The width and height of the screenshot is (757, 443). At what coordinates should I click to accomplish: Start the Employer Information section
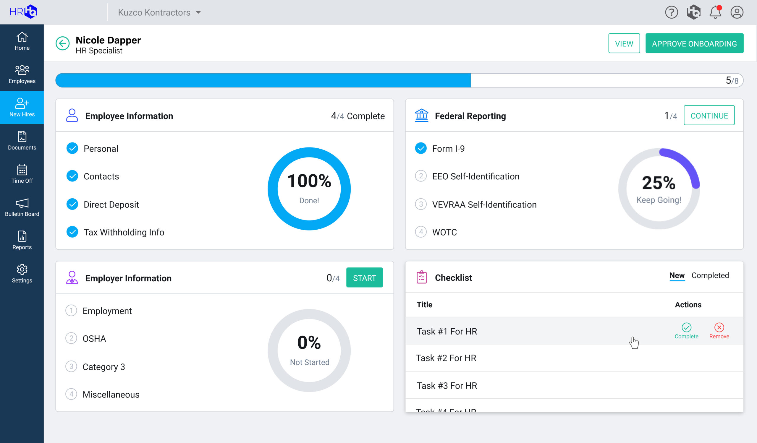click(364, 278)
